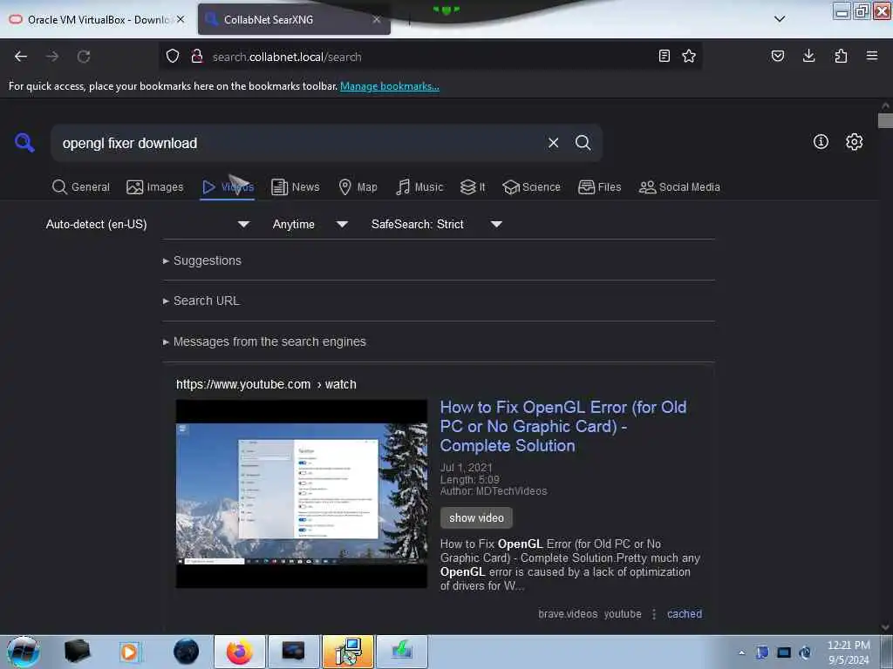Image resolution: width=893 pixels, height=669 pixels.
Task: Open the Anytime time range dropdown
Action: (310, 224)
